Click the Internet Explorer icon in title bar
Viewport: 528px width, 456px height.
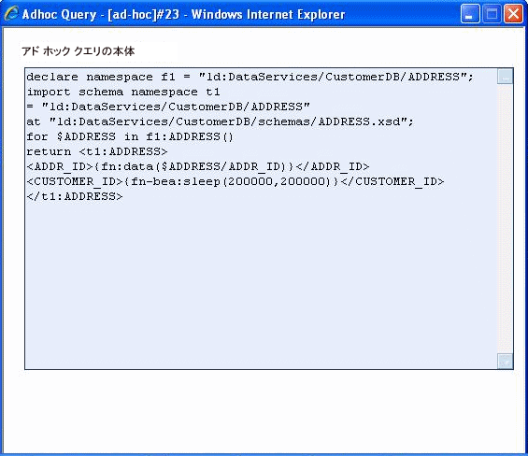tap(10, 14)
